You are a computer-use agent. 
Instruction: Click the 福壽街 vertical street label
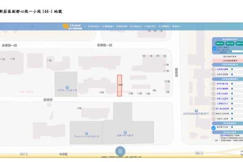click(176, 72)
